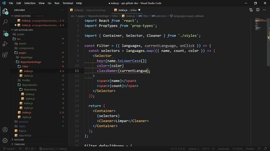Click the unsaved dot on Filter index.js tab
Image resolution: width=270 pixels, height=151 pixels.
(139, 10)
